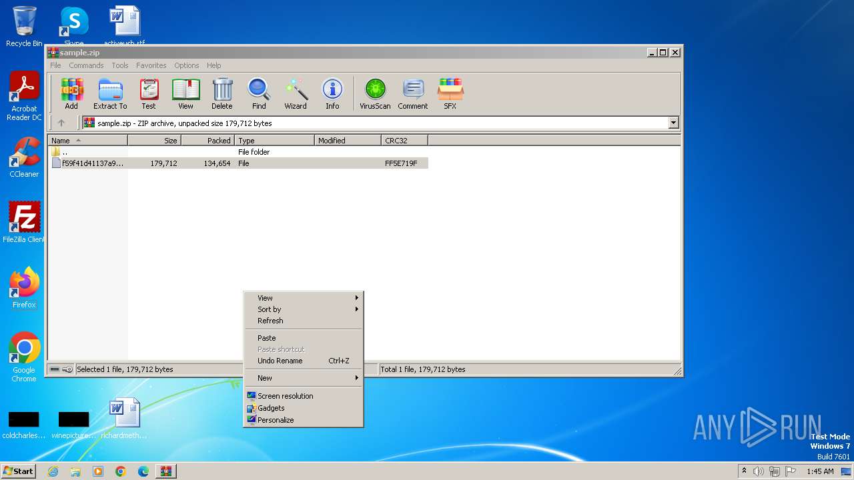Run VirusScan green bug icon
The width and height of the screenshot is (854, 480).
click(375, 93)
